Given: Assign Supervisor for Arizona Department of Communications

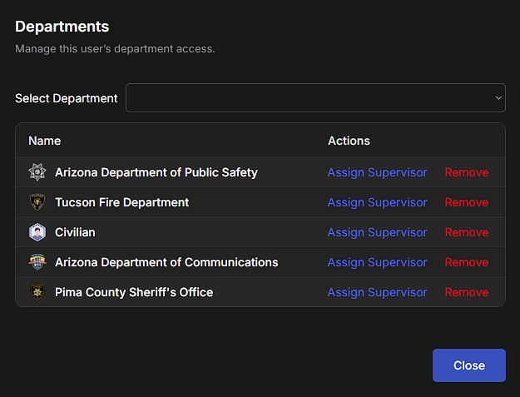Looking at the screenshot, I should pyautogui.click(x=377, y=262).
